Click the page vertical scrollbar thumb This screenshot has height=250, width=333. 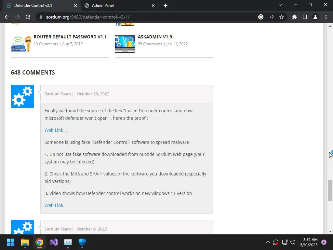coord(330,190)
